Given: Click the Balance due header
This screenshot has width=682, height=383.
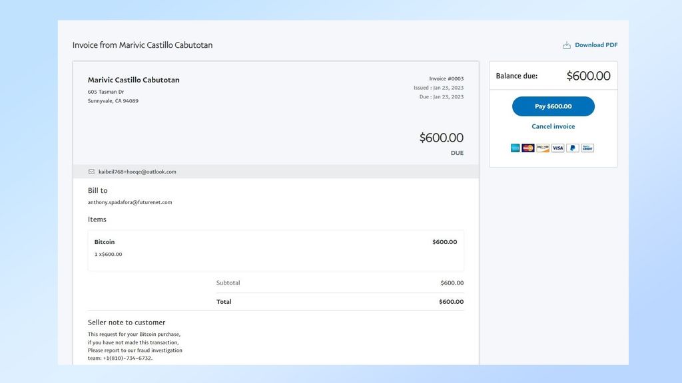Looking at the screenshot, I should pos(516,76).
